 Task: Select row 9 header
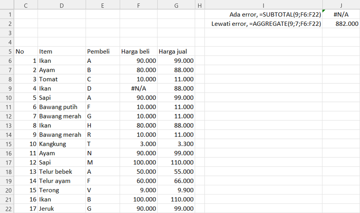pyautogui.click(x=7, y=89)
